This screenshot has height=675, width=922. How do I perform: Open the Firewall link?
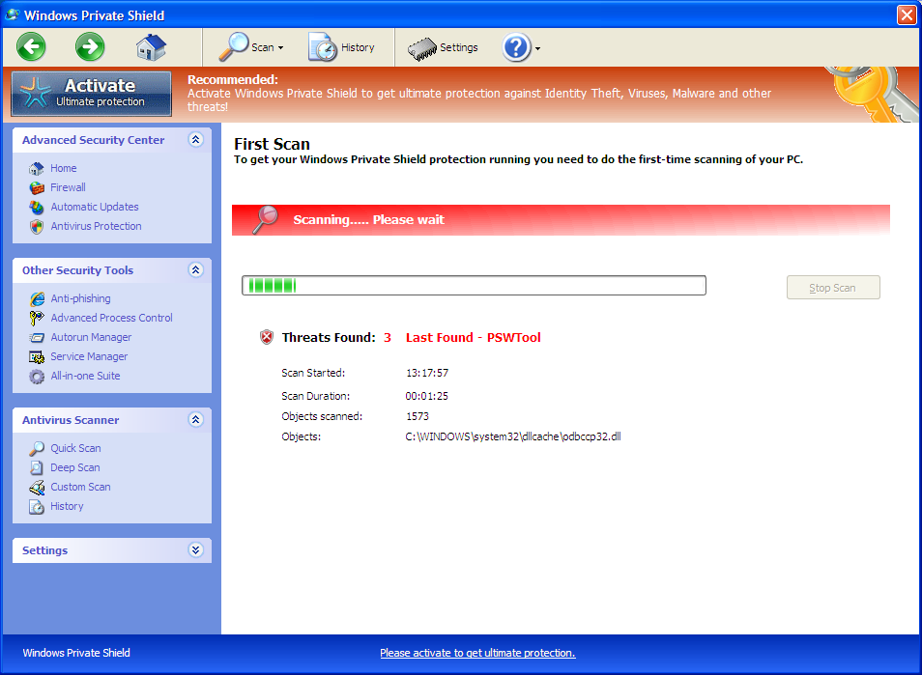(68, 187)
